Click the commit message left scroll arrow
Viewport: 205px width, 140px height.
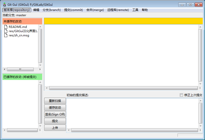pos(69,130)
